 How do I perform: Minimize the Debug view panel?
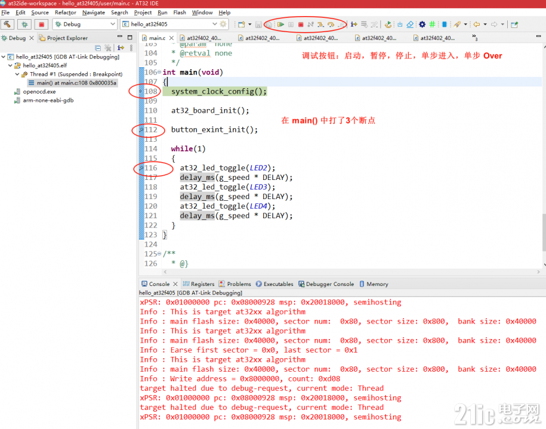coord(120,36)
